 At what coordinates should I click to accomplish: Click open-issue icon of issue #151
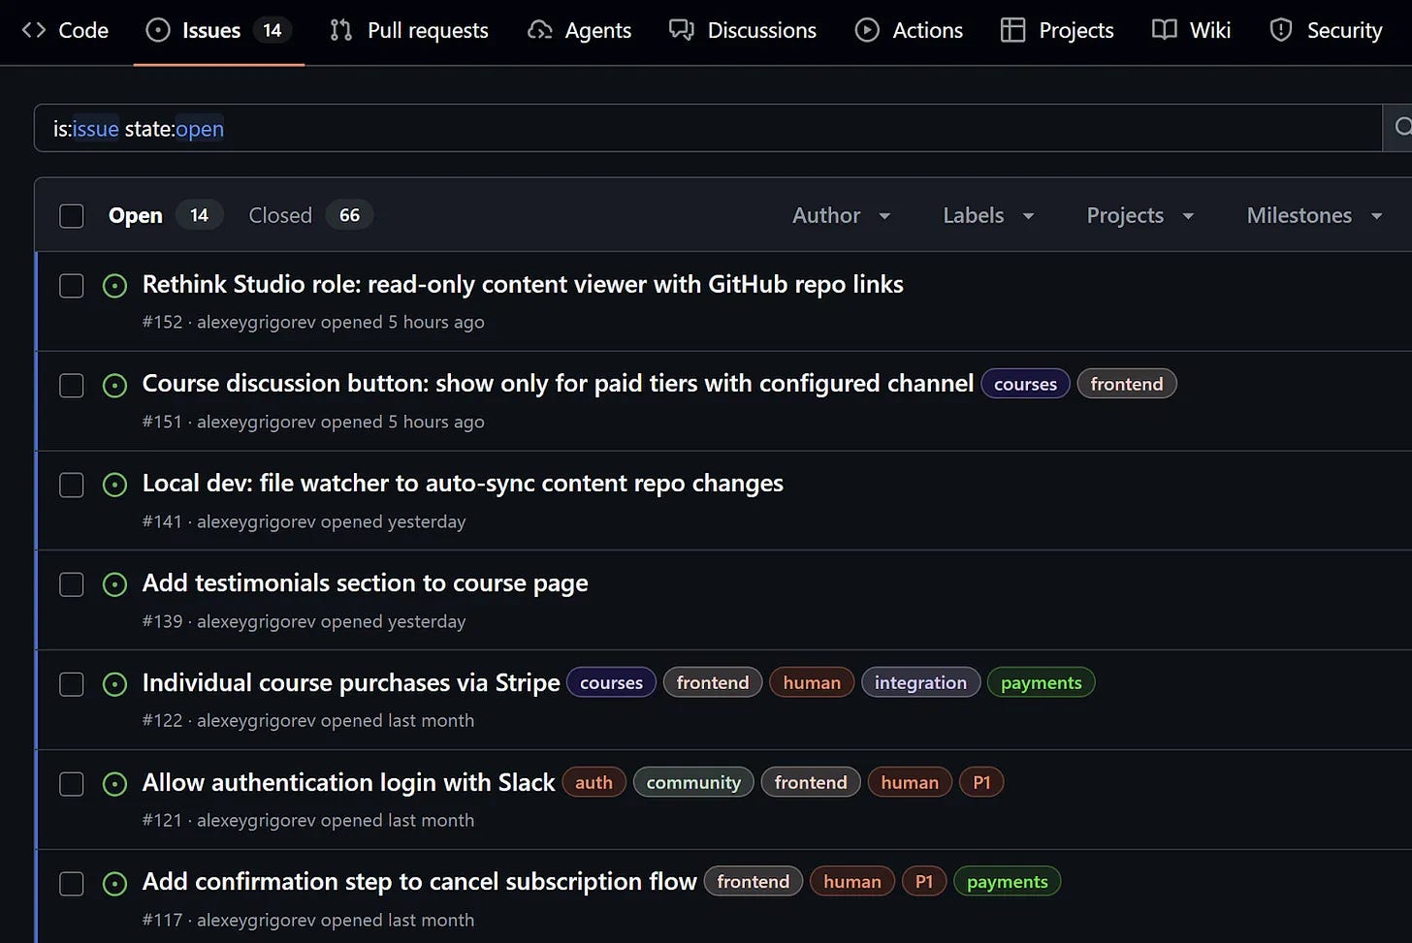tap(114, 386)
